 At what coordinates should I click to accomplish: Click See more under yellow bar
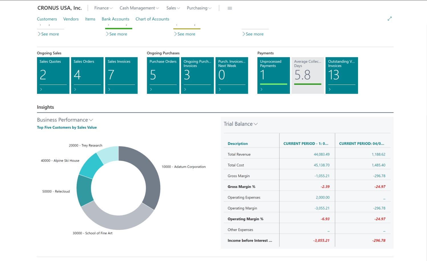click(x=185, y=34)
